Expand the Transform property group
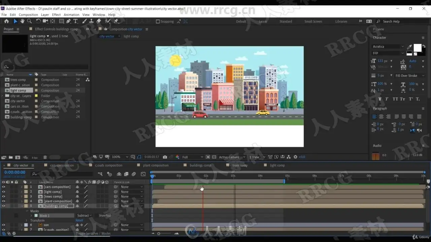Viewport: 431px width, 242px height. [x=27, y=220]
